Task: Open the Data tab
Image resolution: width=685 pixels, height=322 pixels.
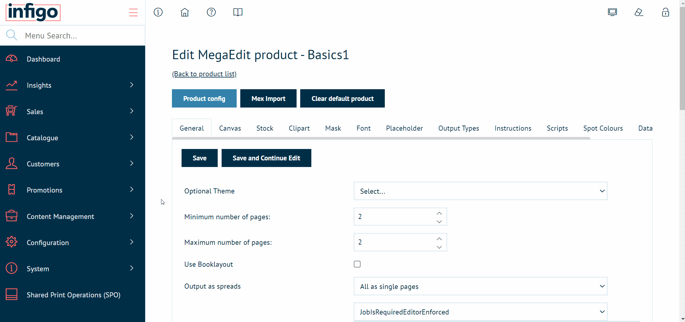Action: point(645,128)
